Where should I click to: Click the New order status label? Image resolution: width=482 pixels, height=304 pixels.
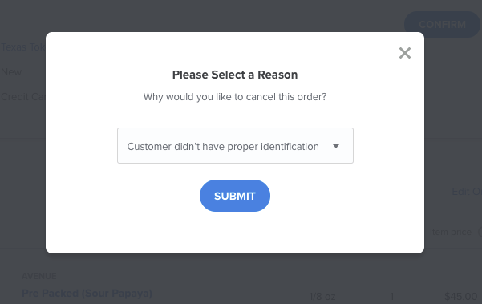coord(11,72)
